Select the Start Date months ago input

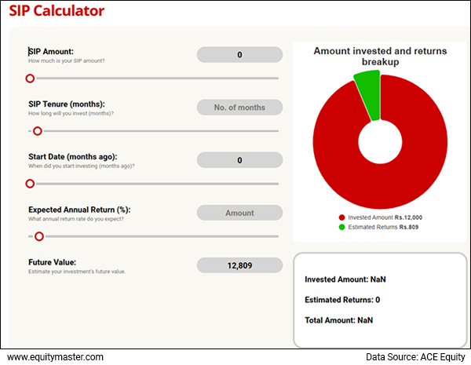pos(239,160)
